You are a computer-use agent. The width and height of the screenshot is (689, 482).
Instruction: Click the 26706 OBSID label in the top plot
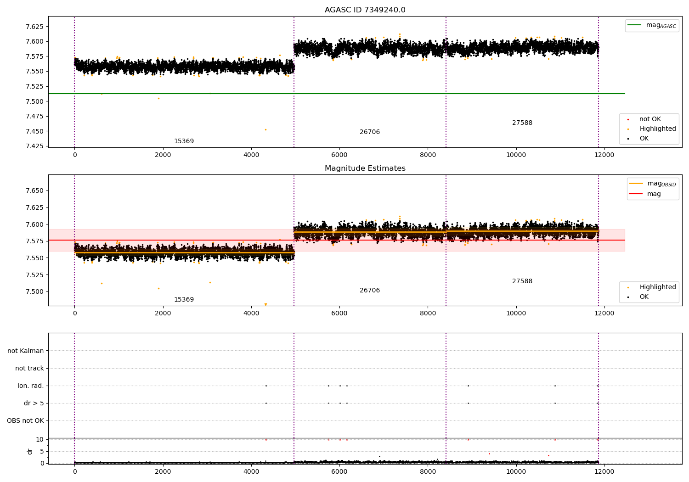pos(370,132)
